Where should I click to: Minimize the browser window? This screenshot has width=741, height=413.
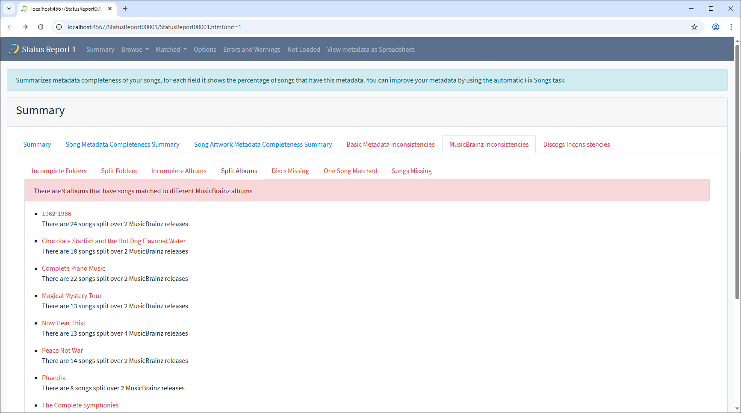[x=691, y=9]
